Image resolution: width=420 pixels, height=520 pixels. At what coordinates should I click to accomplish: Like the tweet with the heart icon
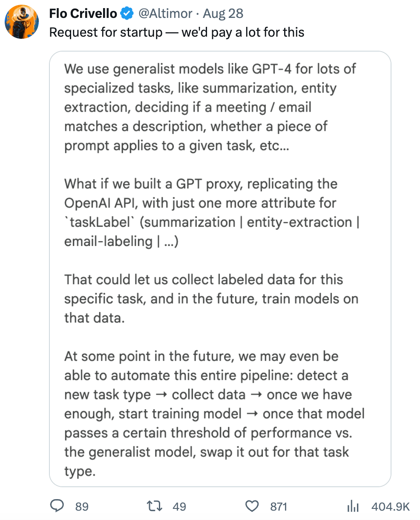(253, 506)
